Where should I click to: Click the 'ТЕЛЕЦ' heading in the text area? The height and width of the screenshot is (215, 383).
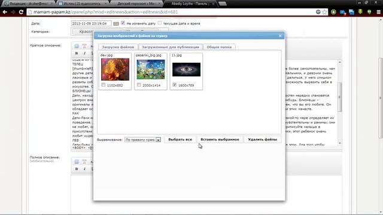pyautogui.click(x=78, y=64)
